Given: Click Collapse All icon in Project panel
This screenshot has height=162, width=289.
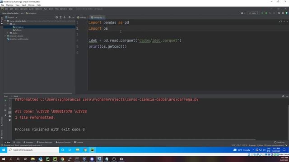Looking at the screenshot, I should 65,17.
